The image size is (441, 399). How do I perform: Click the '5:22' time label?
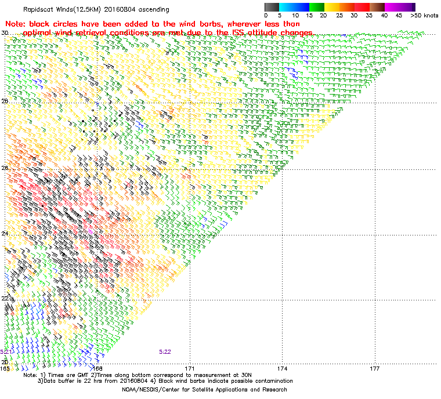coord(165,351)
